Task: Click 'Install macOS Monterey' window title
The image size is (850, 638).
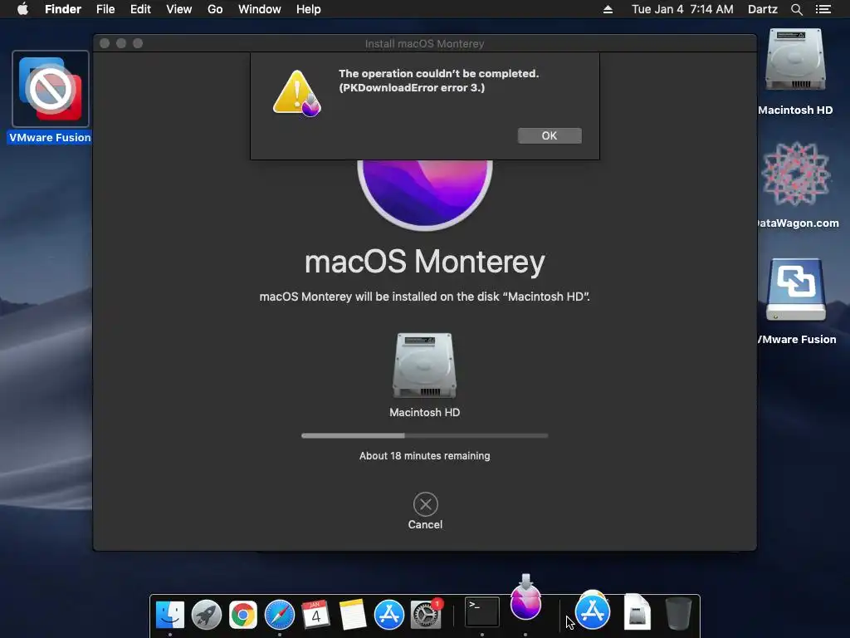Action: click(x=424, y=43)
